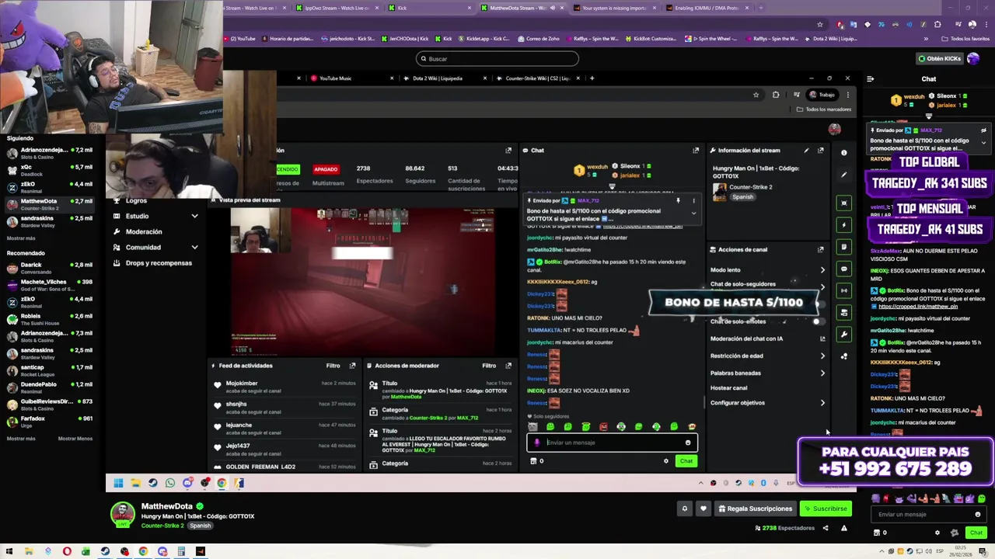Open dashboard chat settings gear
The height and width of the screenshot is (559, 995).
(665, 461)
